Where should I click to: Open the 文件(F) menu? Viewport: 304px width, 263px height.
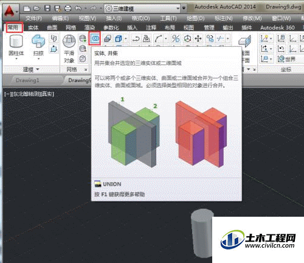33,18
